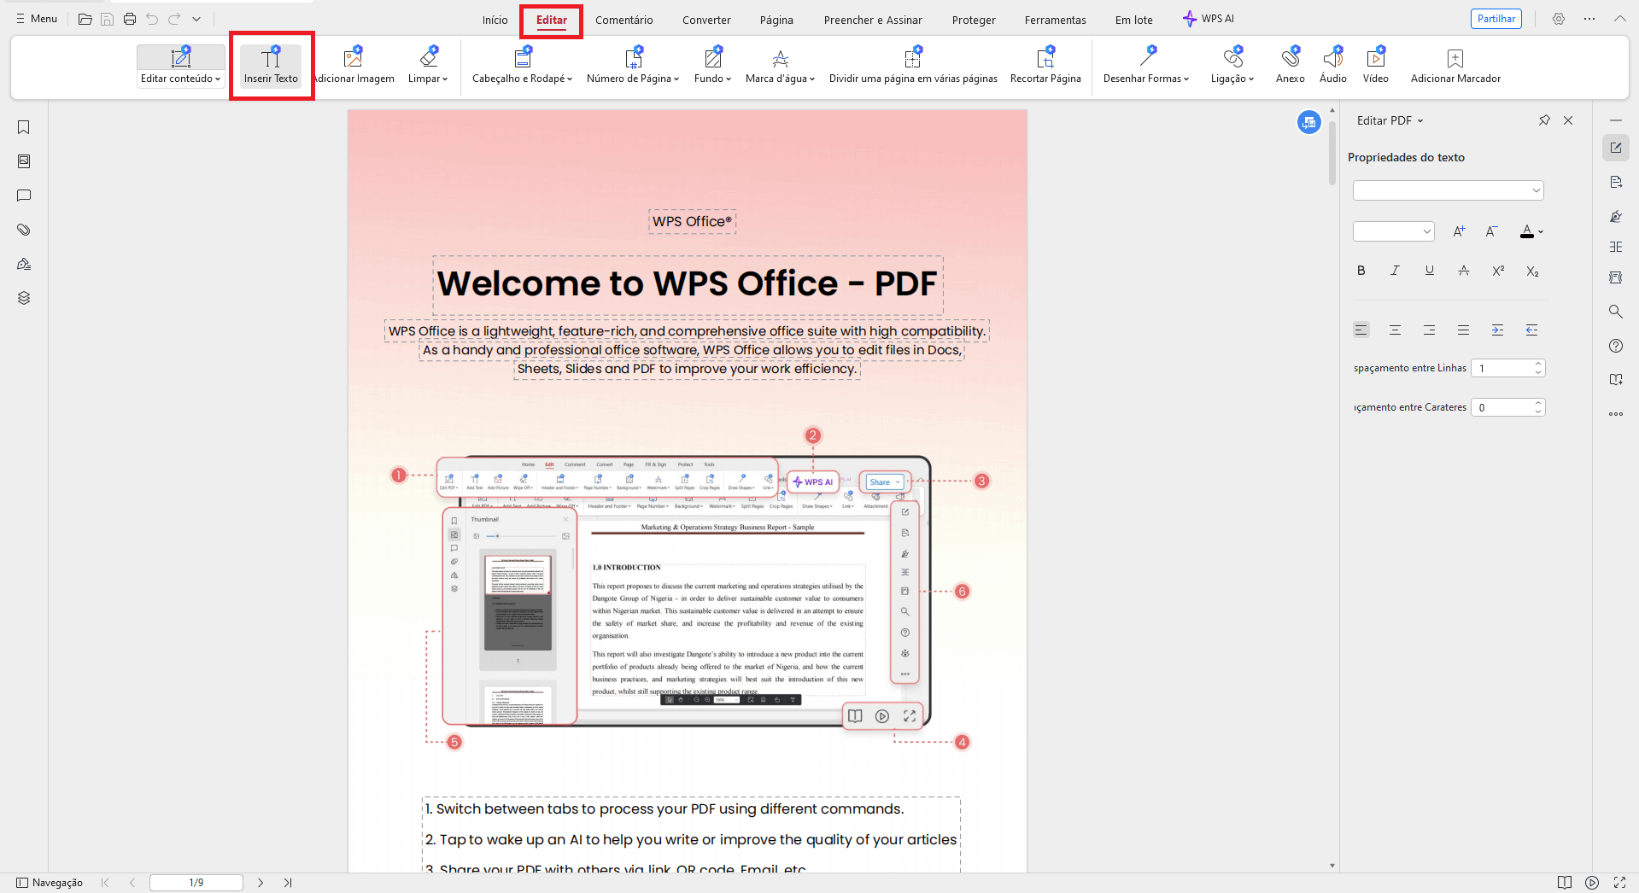Undo the last action
1639x893 pixels.
152,19
